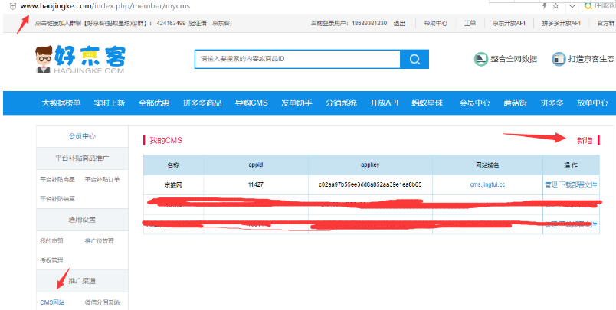Open 平台补贴订单 in sidebar
The width and height of the screenshot is (616, 310).
102,179
